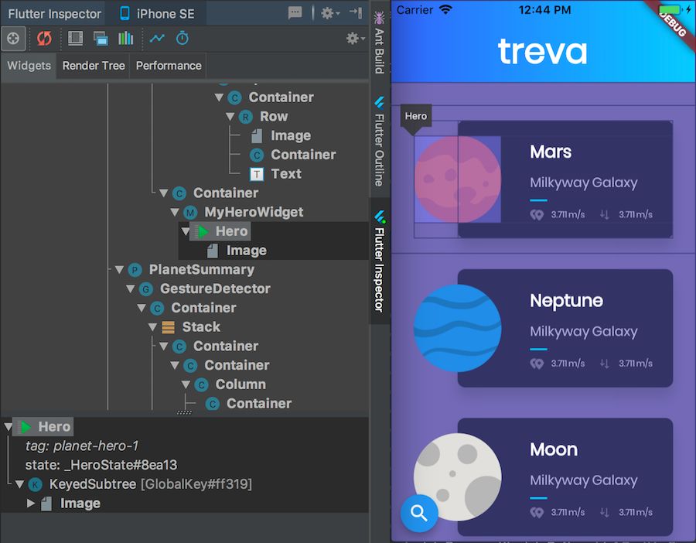Toggle the debug paint icon
The image size is (696, 543).
[76, 39]
